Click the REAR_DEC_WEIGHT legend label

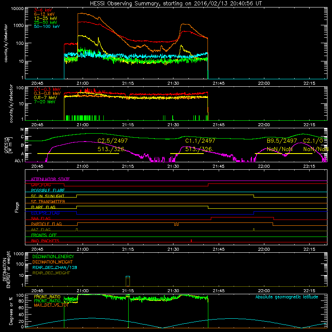[51, 273]
